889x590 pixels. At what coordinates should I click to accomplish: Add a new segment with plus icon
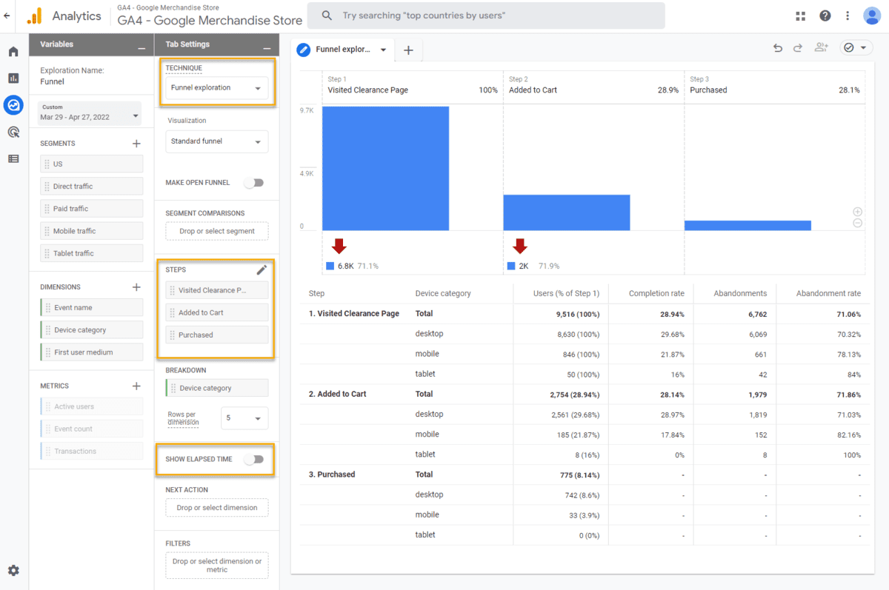click(136, 144)
